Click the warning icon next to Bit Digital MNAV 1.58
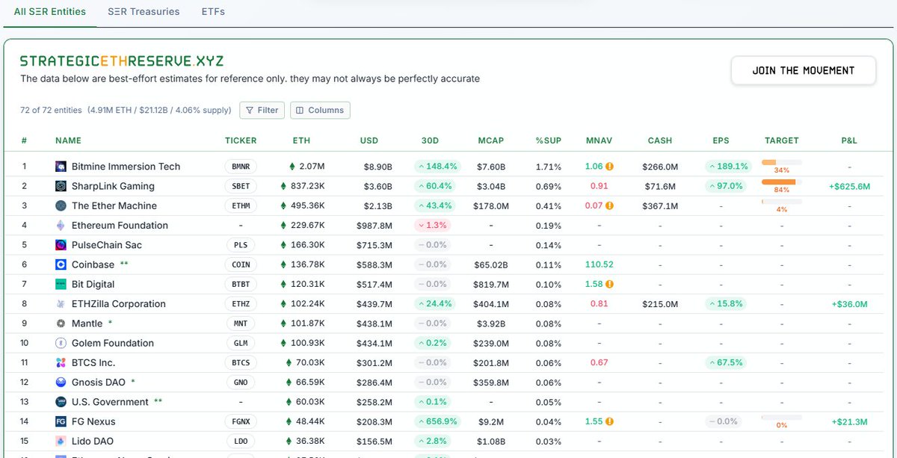Image resolution: width=897 pixels, height=458 pixels. [x=610, y=284]
